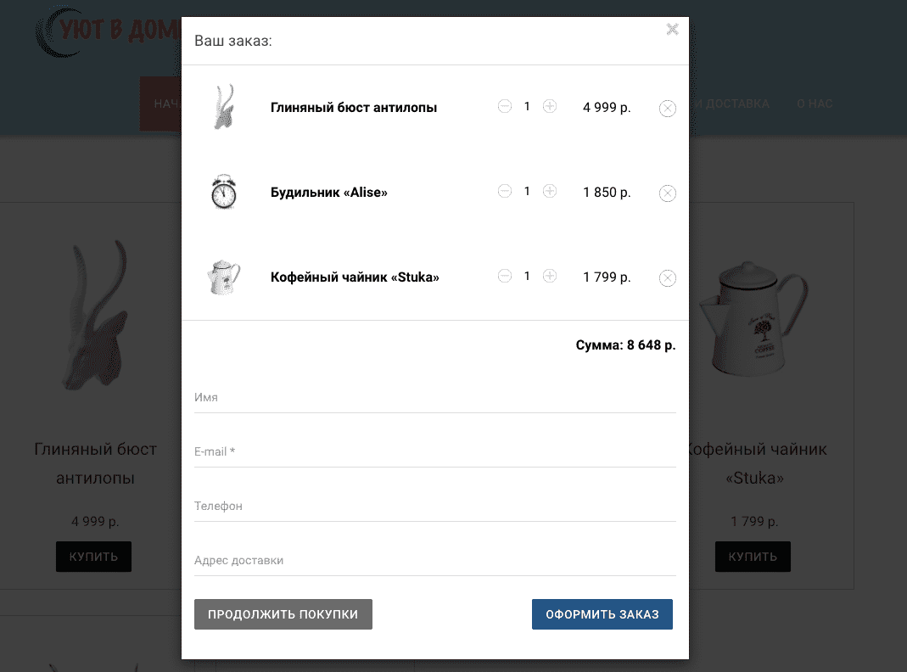The height and width of the screenshot is (672, 907).
Task: Open the О НАС menu item
Action: coord(815,104)
